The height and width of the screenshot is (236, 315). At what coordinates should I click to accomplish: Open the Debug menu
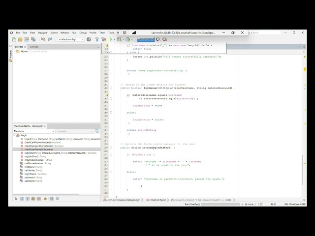[x=83, y=33]
